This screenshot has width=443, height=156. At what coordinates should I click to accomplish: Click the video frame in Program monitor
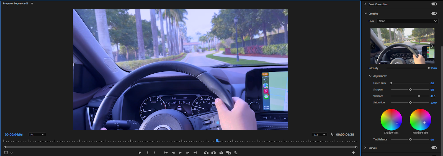tap(180, 69)
